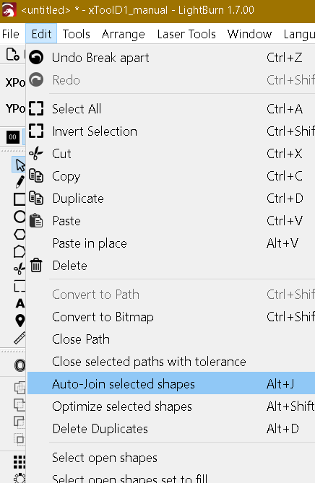Viewport: 315px width, 483px height.
Task: Click the black 00 layer color swatch
Action: pos(12,137)
